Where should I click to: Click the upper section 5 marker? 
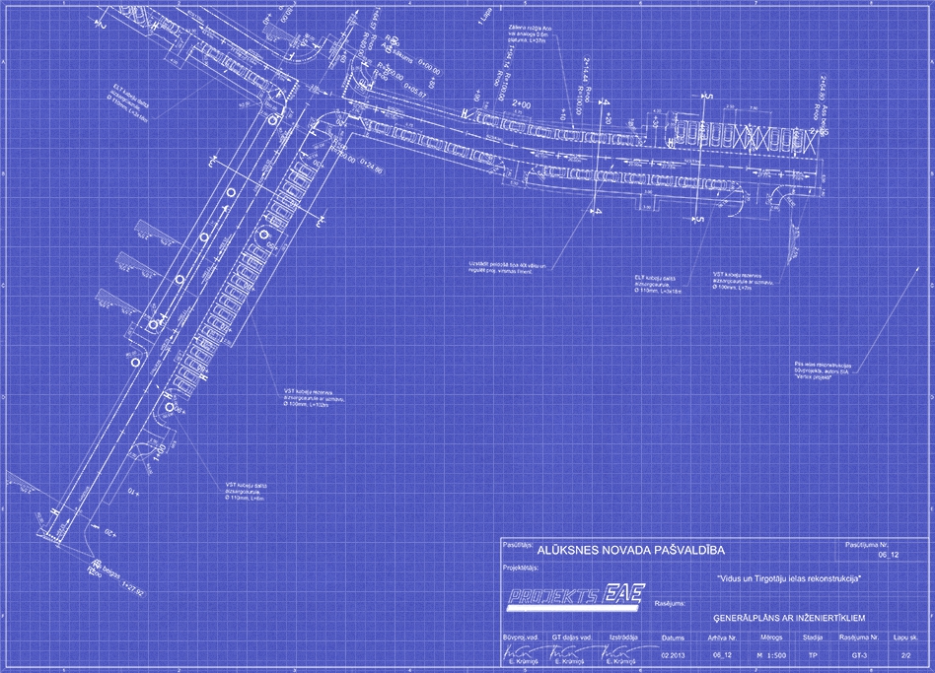(x=707, y=97)
